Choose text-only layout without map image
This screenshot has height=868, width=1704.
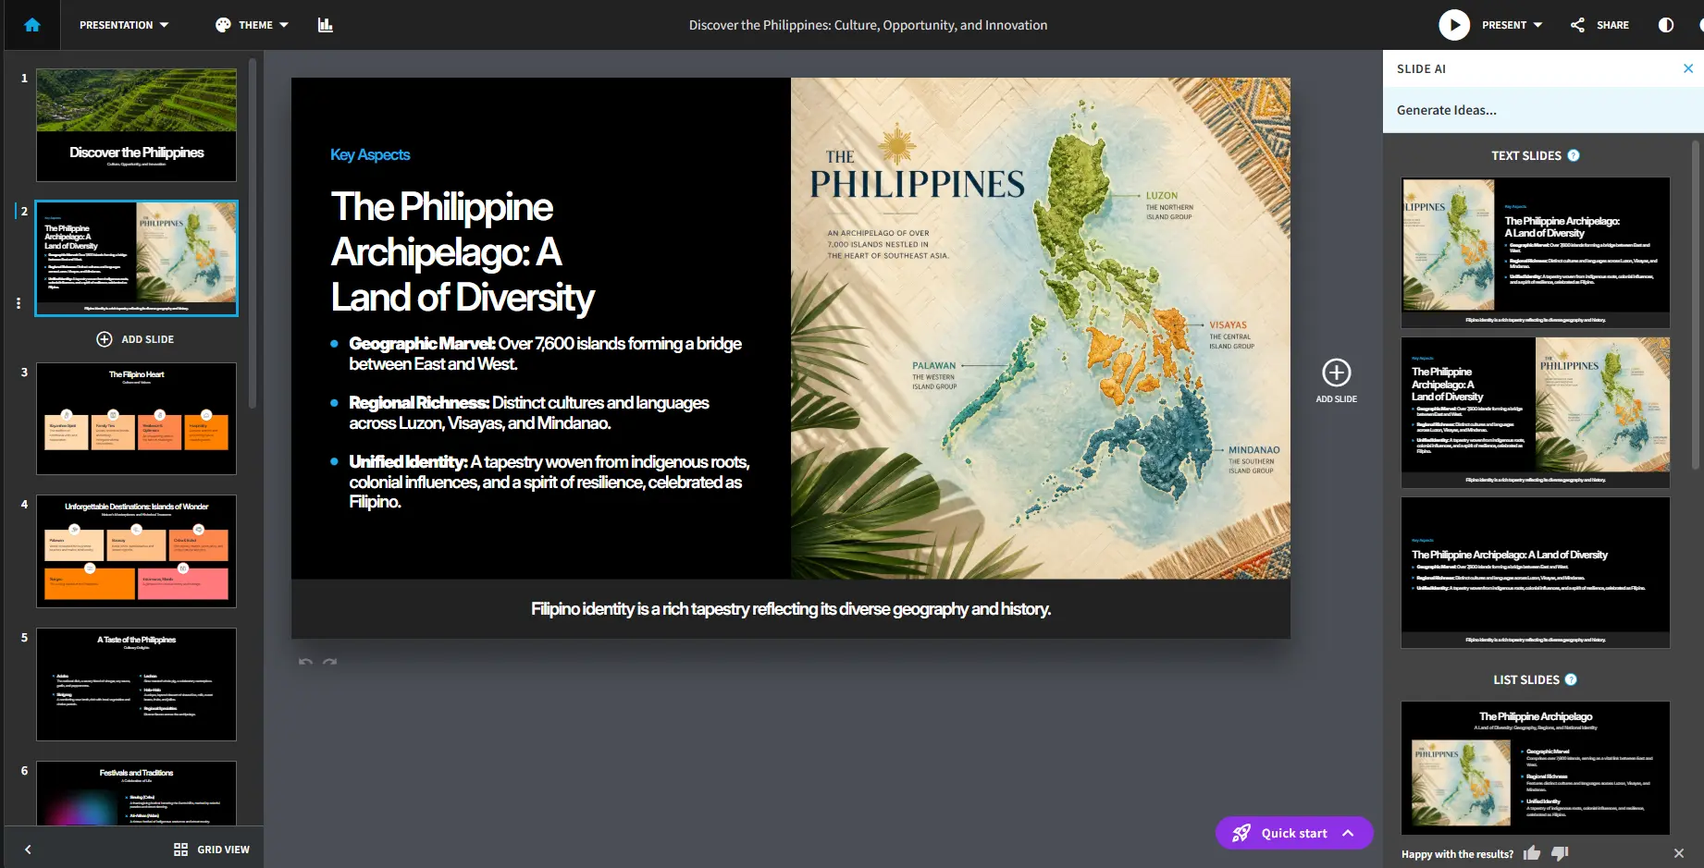1536,572
